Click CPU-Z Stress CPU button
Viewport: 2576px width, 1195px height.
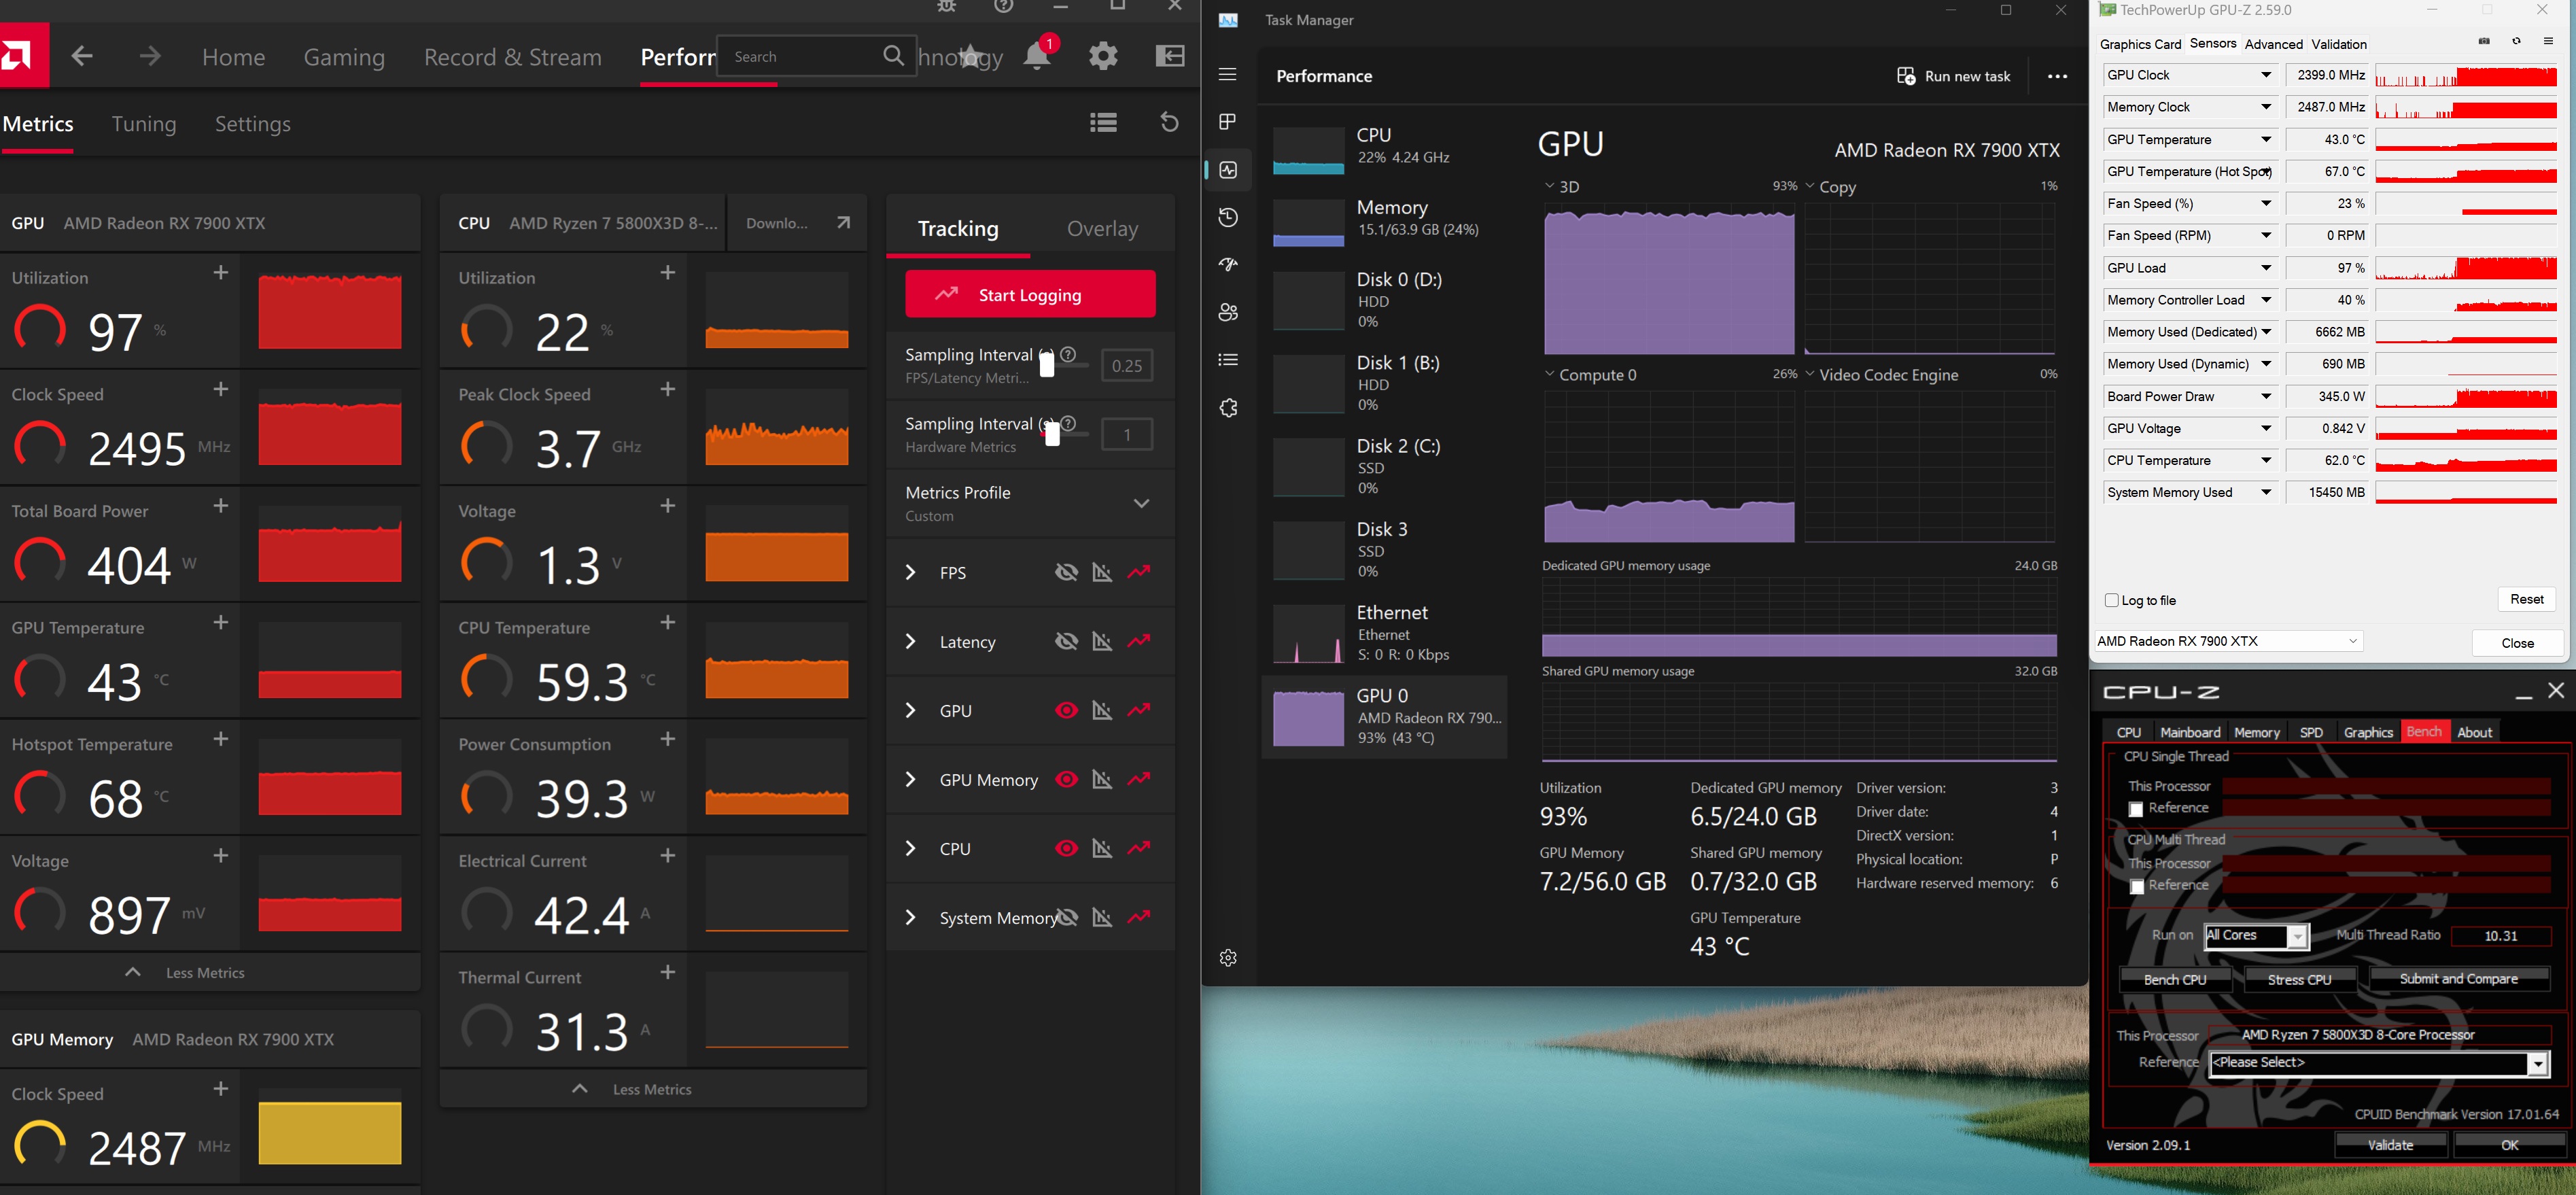(x=2299, y=979)
